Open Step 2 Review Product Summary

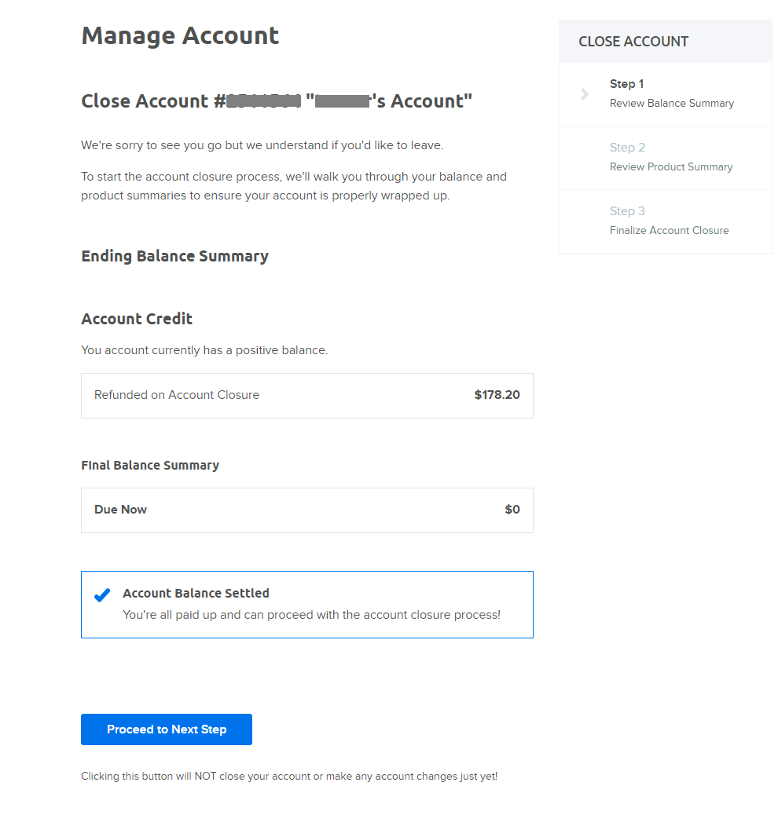click(x=671, y=157)
